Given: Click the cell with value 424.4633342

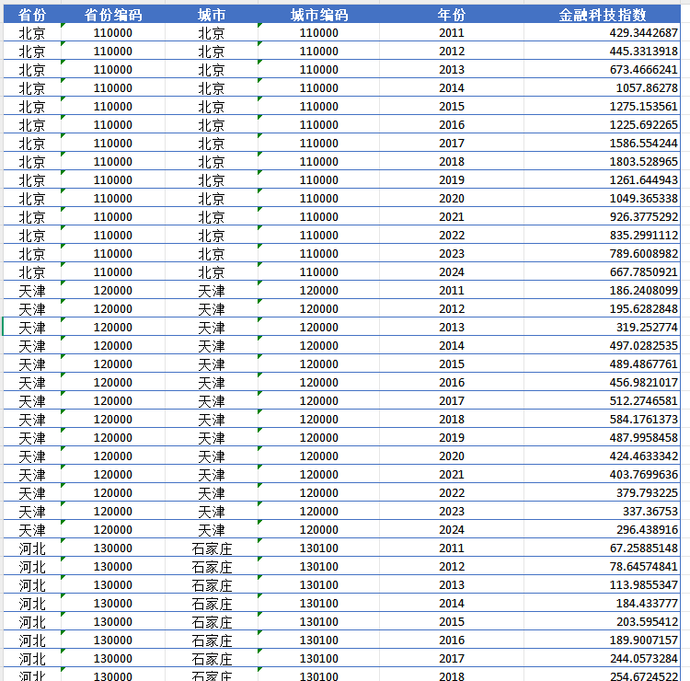Looking at the screenshot, I should point(602,456).
